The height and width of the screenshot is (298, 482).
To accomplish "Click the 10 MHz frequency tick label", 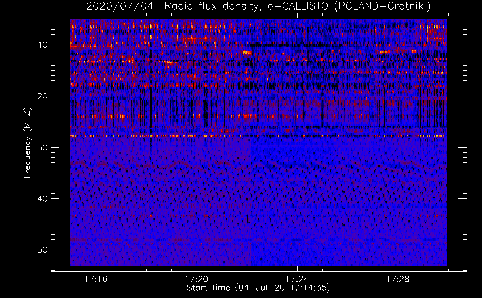I will pyautogui.click(x=43, y=45).
